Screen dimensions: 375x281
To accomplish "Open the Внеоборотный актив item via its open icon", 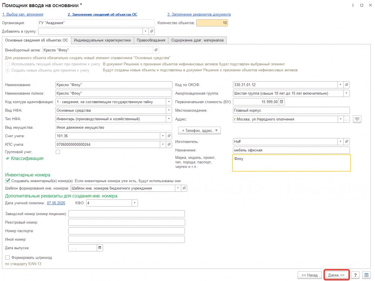I will pos(156,50).
